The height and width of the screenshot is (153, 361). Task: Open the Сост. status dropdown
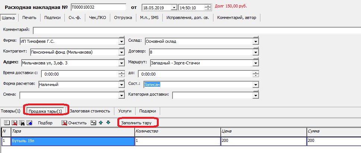click(x=255, y=85)
